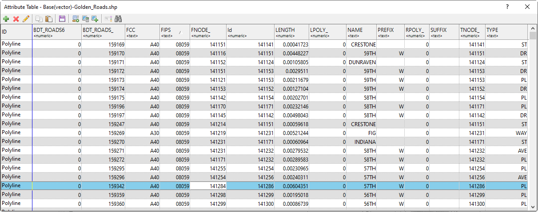Image resolution: width=538 pixels, height=212 pixels.
Task: Click the ID column header
Action: [16, 32]
